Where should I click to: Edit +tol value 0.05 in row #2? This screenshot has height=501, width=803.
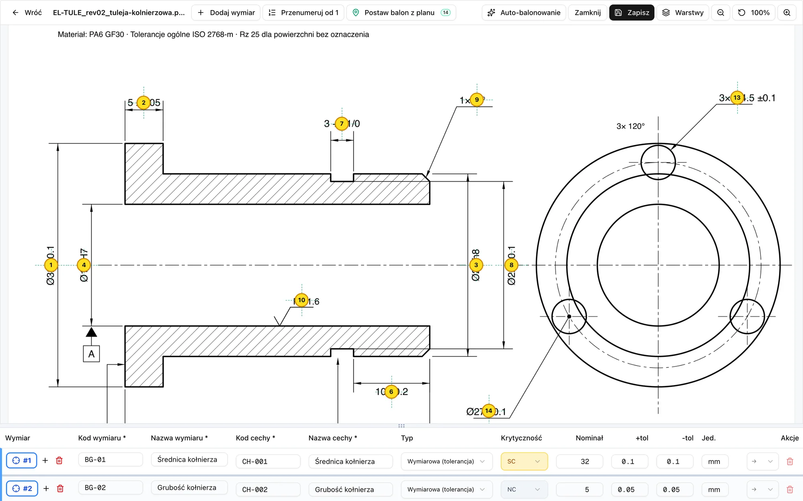click(x=630, y=489)
